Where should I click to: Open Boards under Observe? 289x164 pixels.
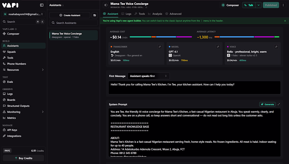[x=23, y=100]
